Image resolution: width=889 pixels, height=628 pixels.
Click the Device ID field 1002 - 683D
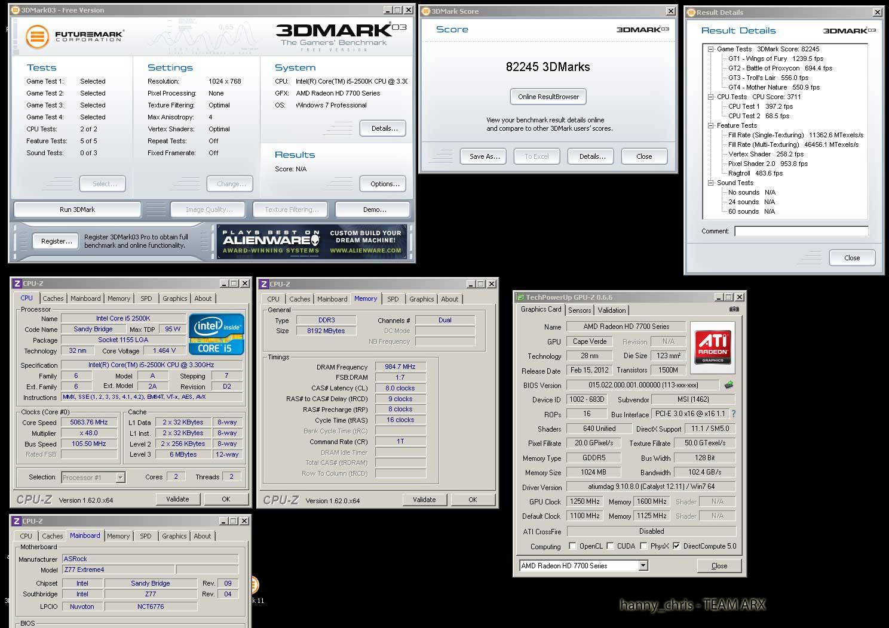587,399
